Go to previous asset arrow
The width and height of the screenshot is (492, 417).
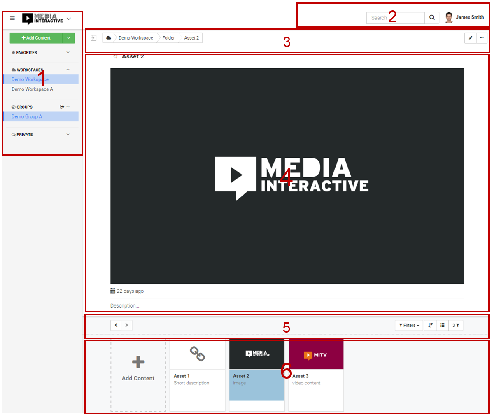[x=116, y=325]
